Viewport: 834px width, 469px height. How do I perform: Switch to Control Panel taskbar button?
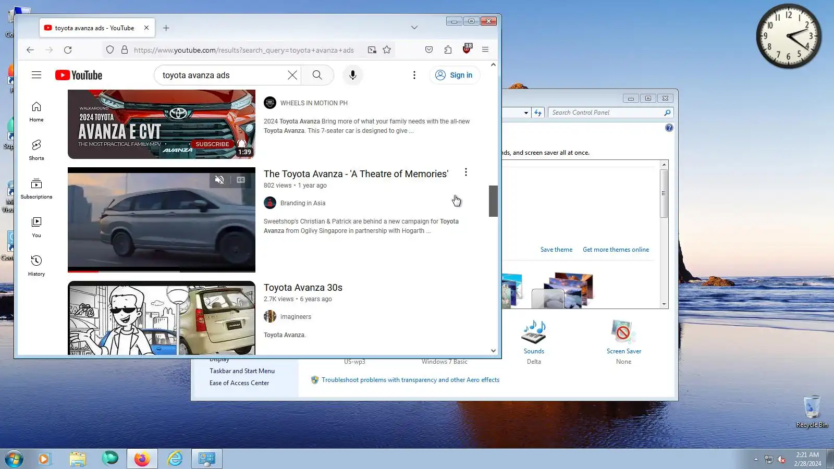point(207,459)
